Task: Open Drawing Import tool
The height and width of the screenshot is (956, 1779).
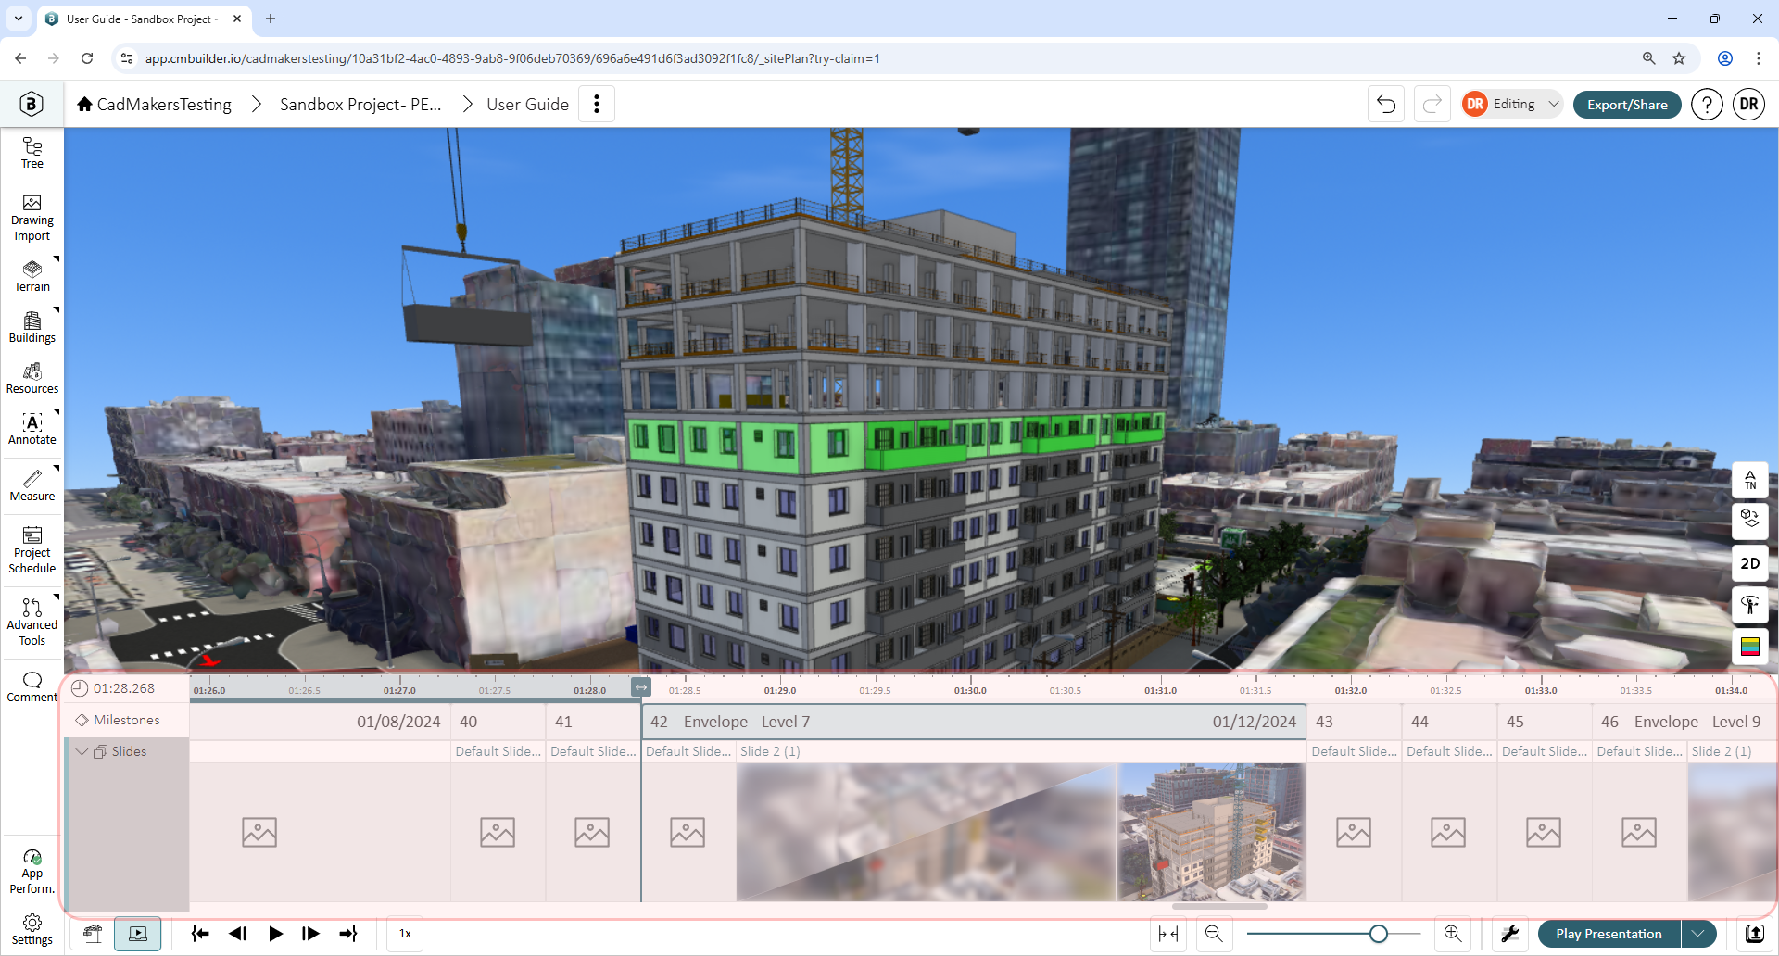Action: [x=32, y=219]
